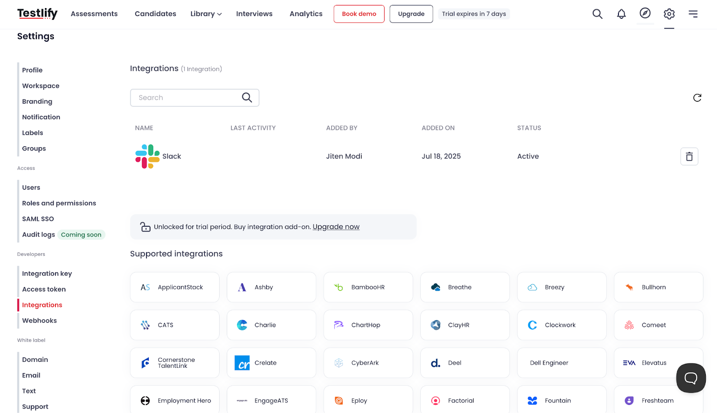Click the Book demo button
717x413 pixels.
pos(359,14)
